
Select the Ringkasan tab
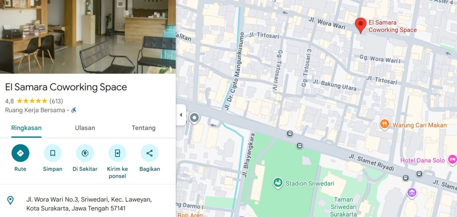click(26, 128)
